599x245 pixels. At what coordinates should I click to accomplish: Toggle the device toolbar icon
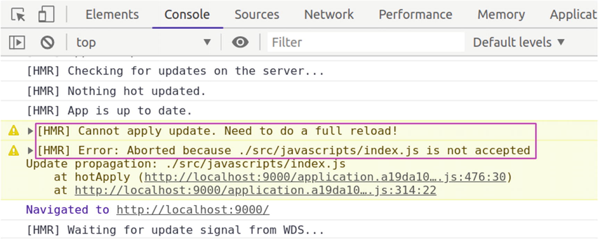tap(46, 15)
